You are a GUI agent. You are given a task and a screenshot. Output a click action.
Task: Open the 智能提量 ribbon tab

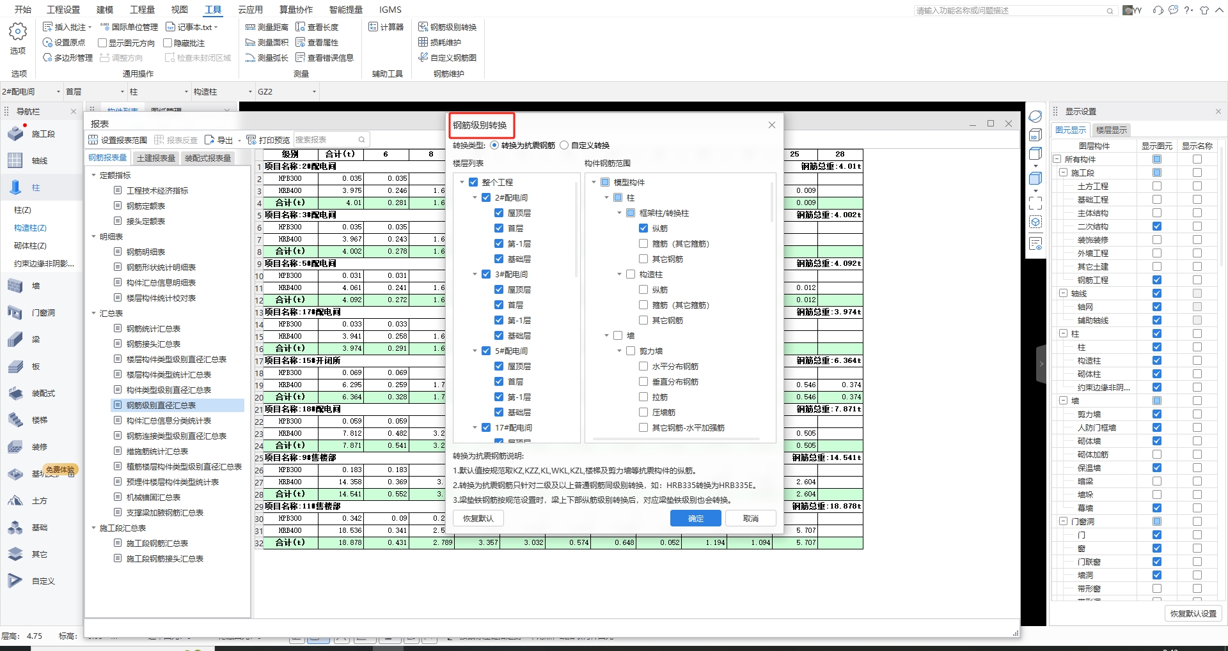coord(345,10)
